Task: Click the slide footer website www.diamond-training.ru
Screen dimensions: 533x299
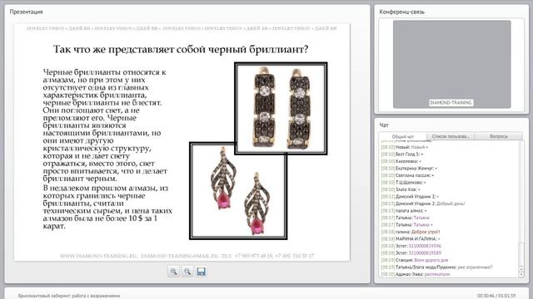Action: click(x=98, y=256)
